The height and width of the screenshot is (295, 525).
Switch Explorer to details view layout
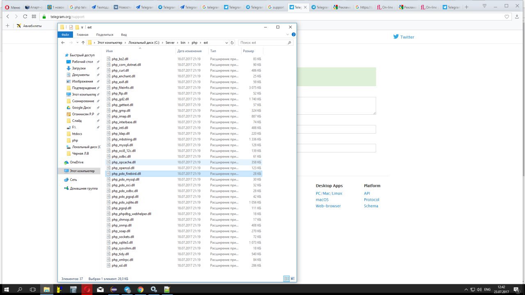(286, 279)
